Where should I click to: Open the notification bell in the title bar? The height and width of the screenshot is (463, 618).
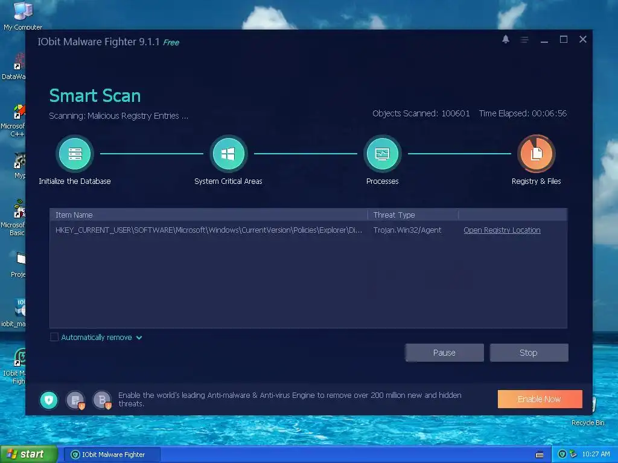tap(506, 39)
